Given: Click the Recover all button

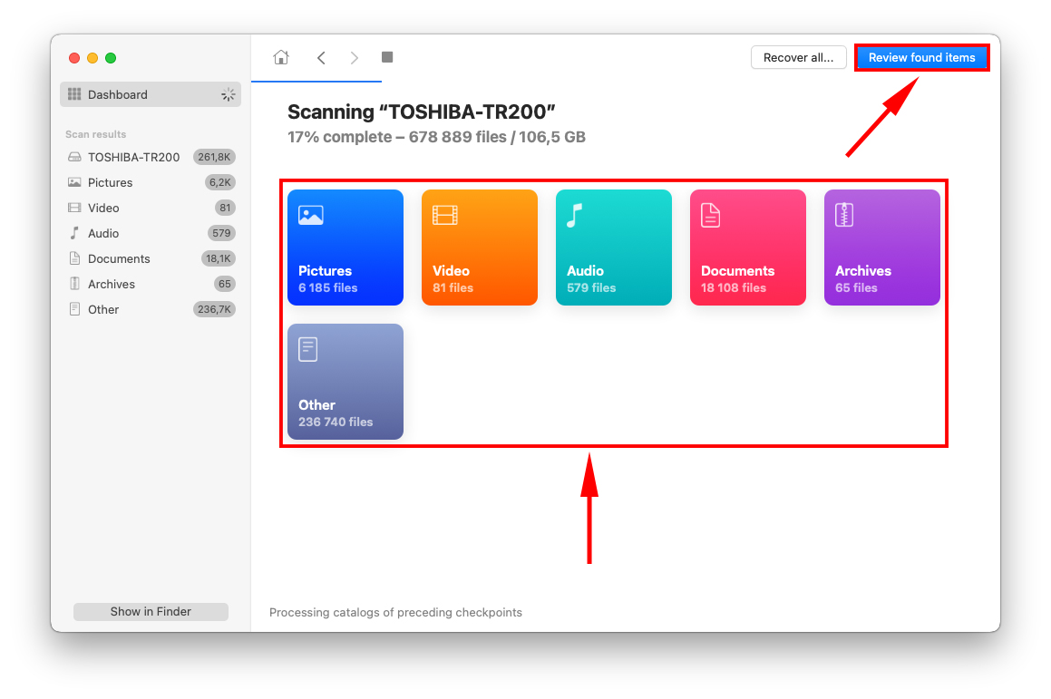Looking at the screenshot, I should point(798,57).
